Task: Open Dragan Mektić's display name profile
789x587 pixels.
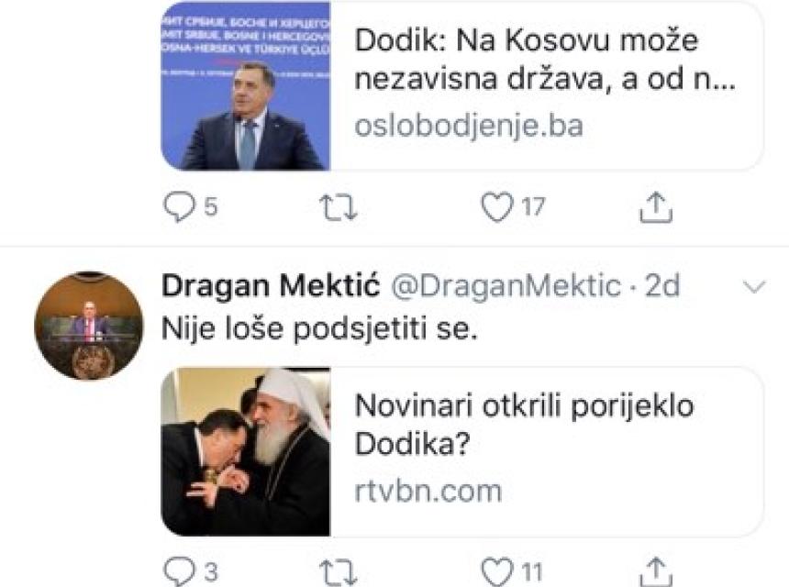Action: [272, 287]
